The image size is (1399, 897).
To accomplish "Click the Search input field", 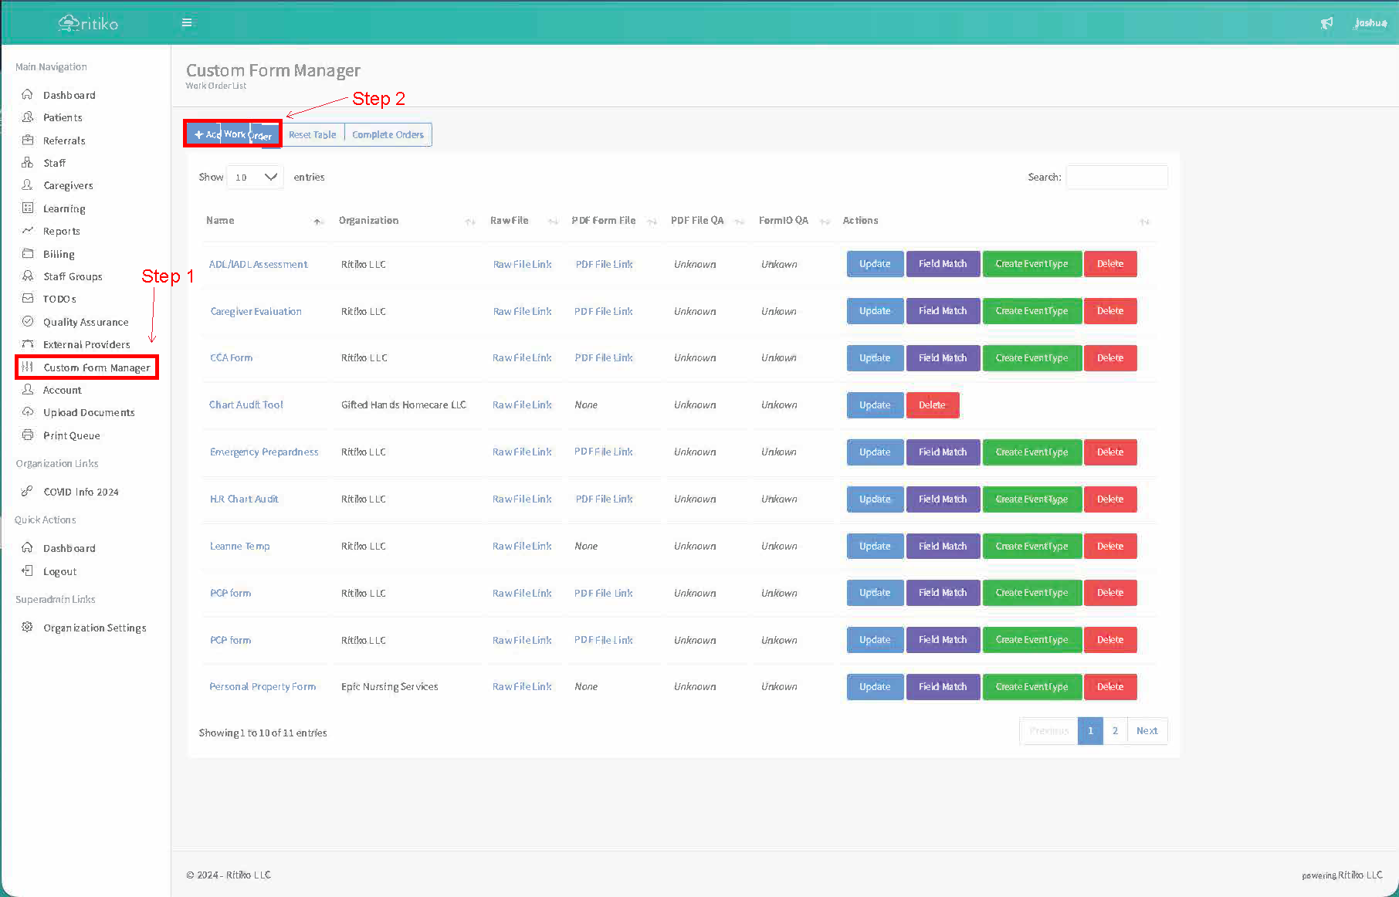I will [x=1116, y=178].
